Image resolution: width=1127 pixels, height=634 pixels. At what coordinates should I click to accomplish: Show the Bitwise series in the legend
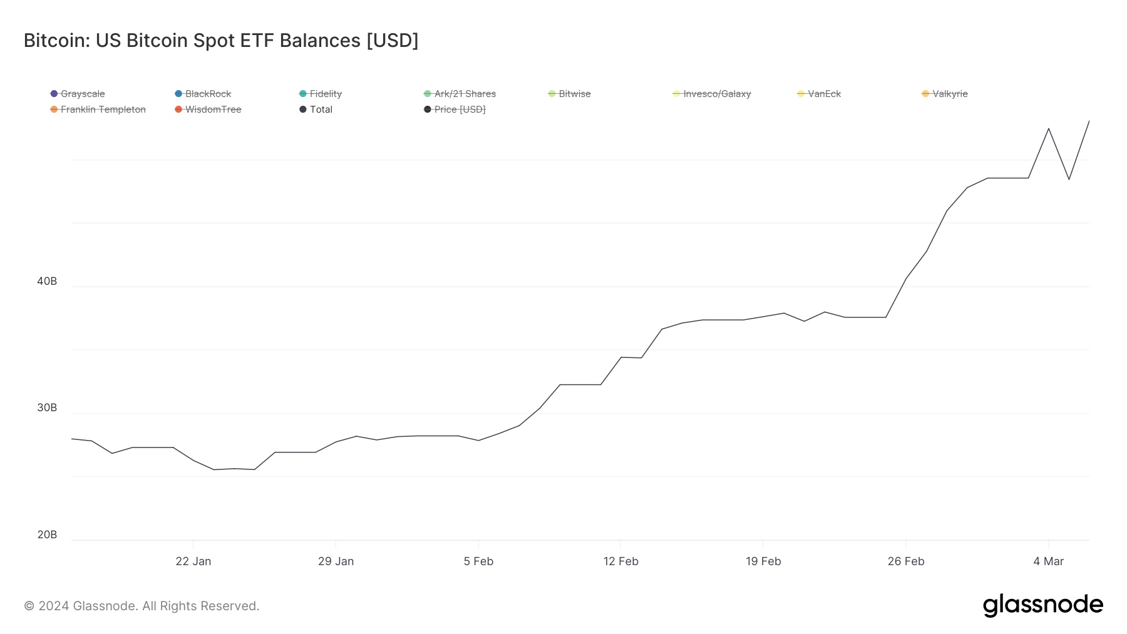(570, 94)
